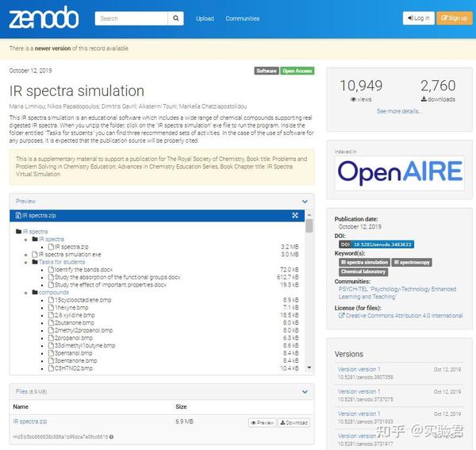Viewport: 476px width, 450px height.
Task: Click the file icon beside IR spectra.zip in the tree
Action: pos(51,247)
